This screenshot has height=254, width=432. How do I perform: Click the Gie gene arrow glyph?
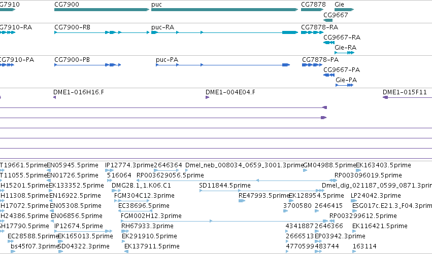(344, 10)
